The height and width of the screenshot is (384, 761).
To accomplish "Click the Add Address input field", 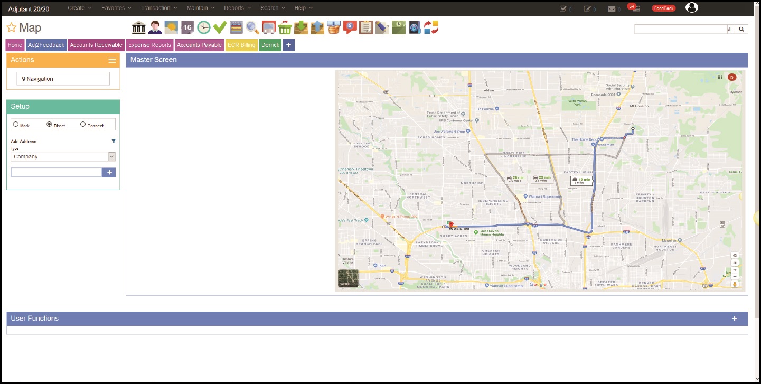I will point(56,172).
